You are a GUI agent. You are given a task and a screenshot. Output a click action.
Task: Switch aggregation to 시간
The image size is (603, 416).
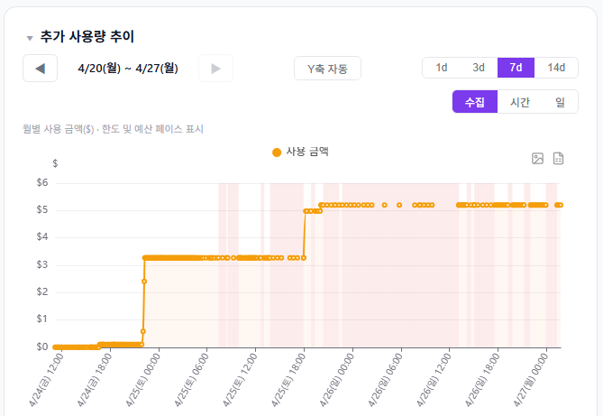click(x=520, y=102)
